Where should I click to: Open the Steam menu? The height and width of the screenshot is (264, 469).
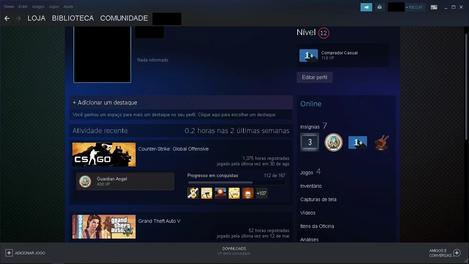[9, 7]
